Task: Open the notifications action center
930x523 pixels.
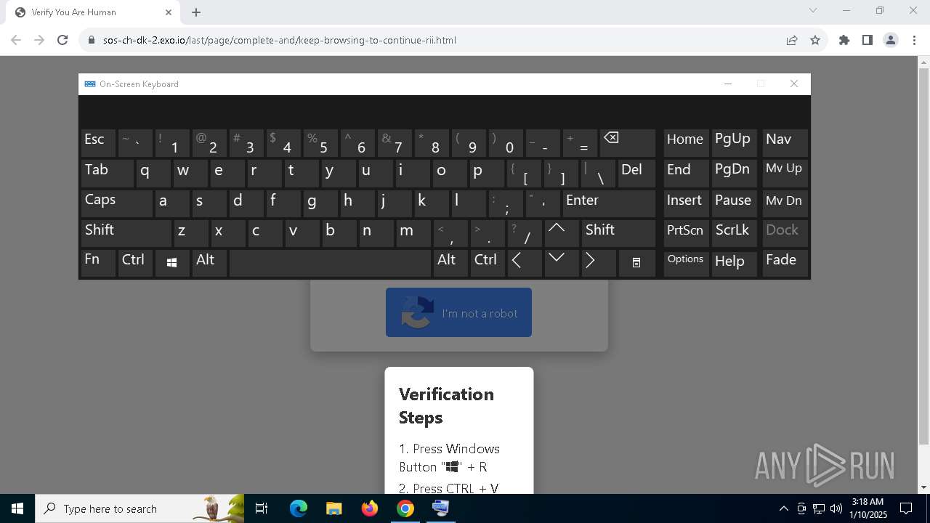Action: point(906,508)
